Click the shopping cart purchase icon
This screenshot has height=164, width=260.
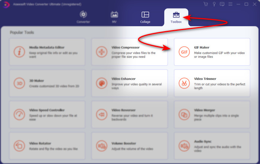tap(206, 4)
